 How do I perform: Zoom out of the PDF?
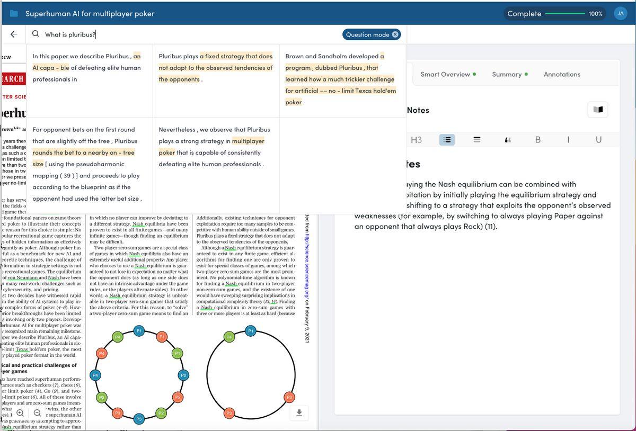(x=37, y=413)
